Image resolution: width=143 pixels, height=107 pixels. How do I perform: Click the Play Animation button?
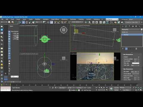point(102,88)
